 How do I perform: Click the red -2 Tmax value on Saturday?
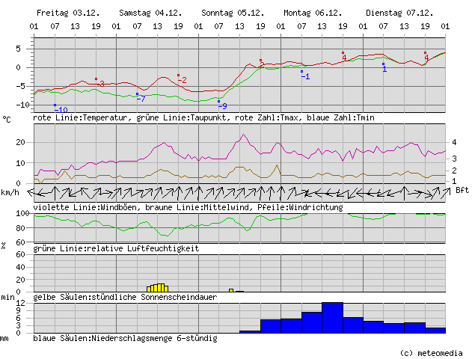point(183,80)
